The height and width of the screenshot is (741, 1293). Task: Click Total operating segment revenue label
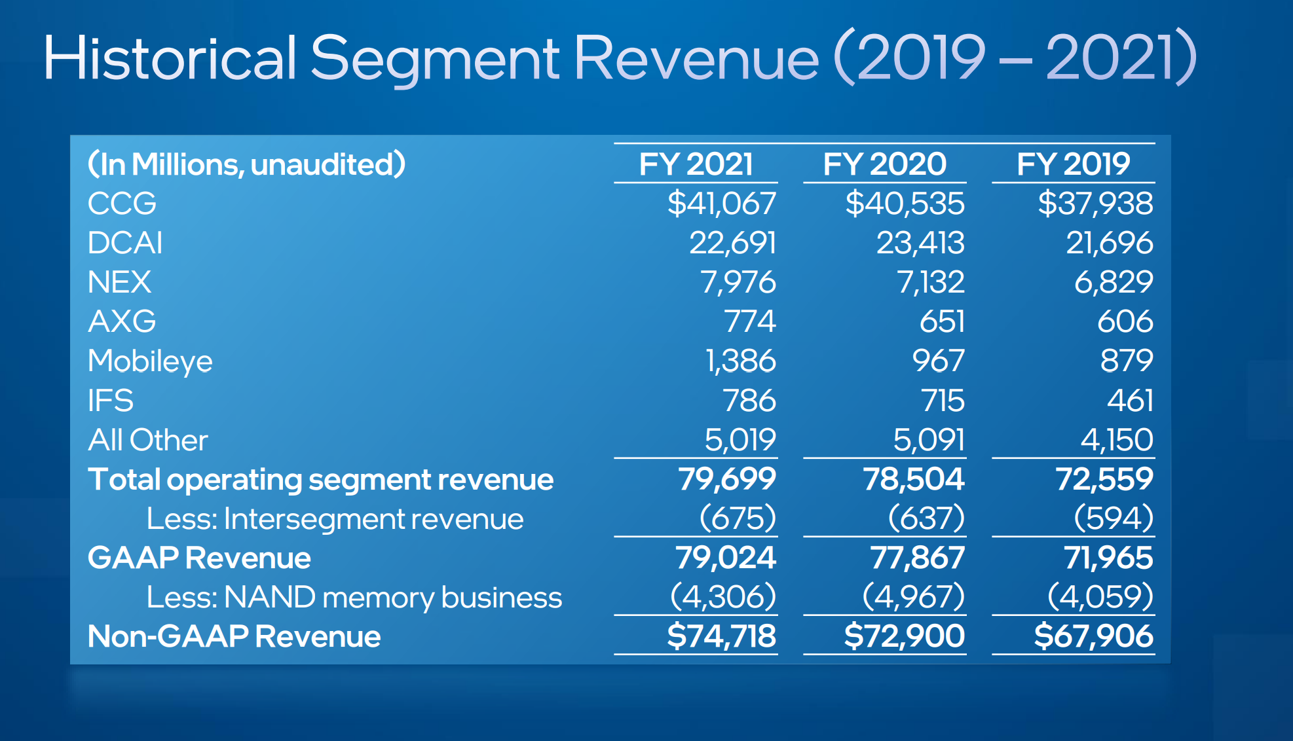(320, 479)
